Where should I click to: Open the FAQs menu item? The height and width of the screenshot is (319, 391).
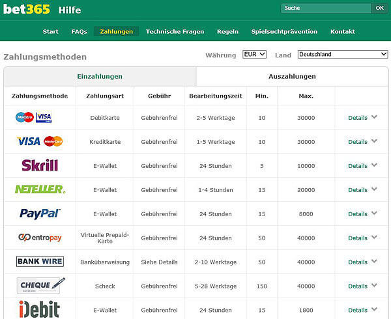pyautogui.click(x=80, y=32)
